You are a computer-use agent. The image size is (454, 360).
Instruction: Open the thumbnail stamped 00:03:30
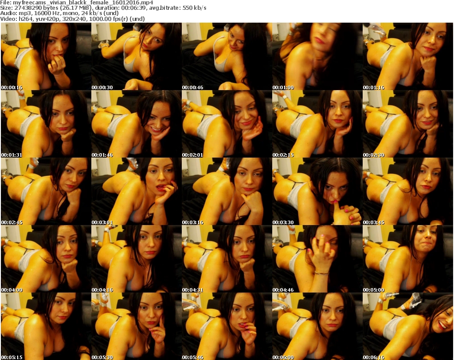317,191
